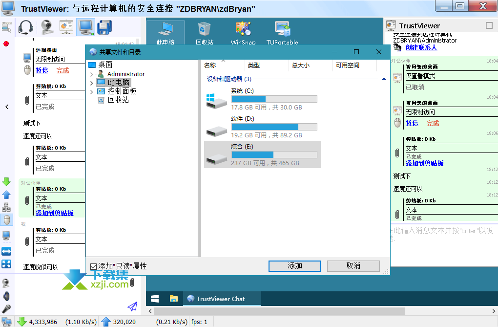498x327 pixels.
Task: Toggle the microphone icon
Action: (x=6, y=309)
